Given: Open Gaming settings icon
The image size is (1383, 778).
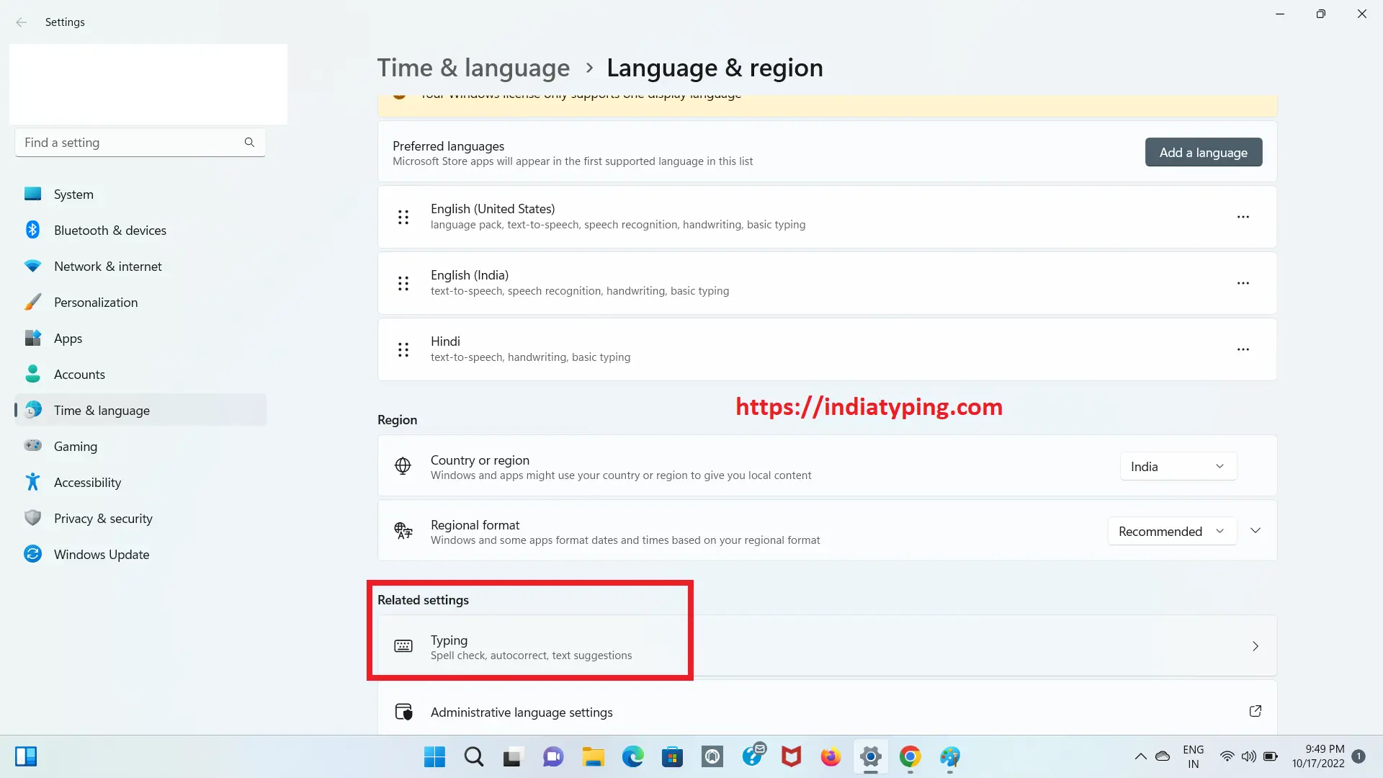Looking at the screenshot, I should 32,445.
